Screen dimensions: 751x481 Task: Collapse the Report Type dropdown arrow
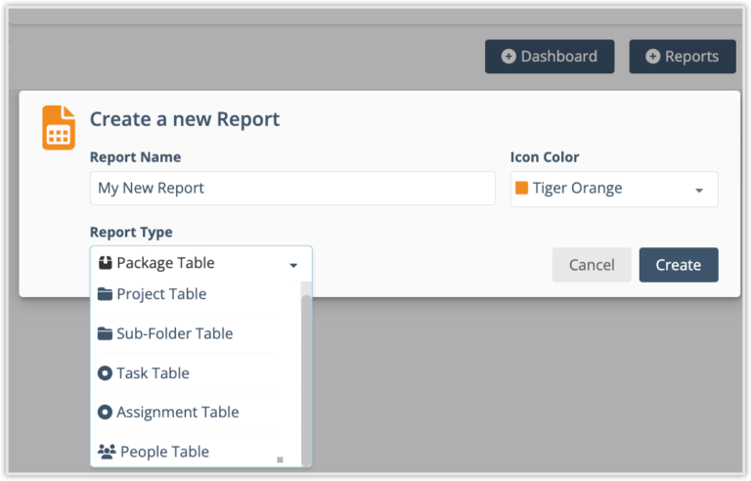pos(293,265)
